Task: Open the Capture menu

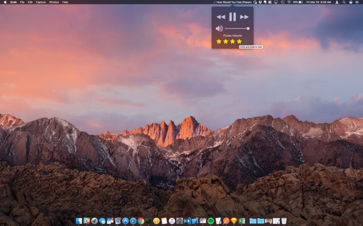Action: pos(41,2)
